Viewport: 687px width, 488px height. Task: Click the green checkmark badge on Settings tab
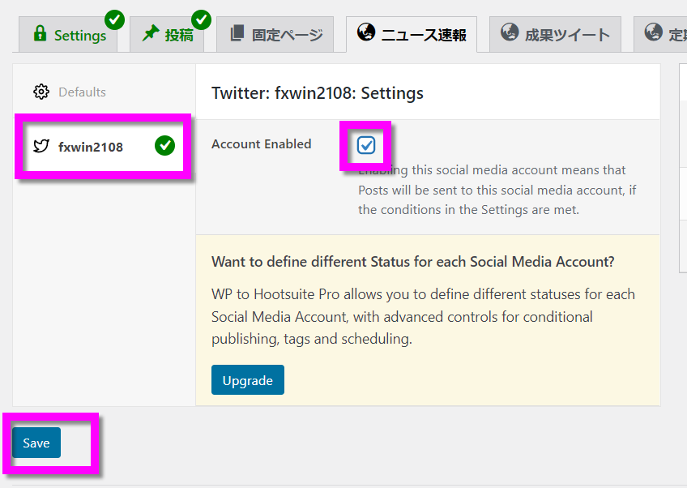[115, 19]
